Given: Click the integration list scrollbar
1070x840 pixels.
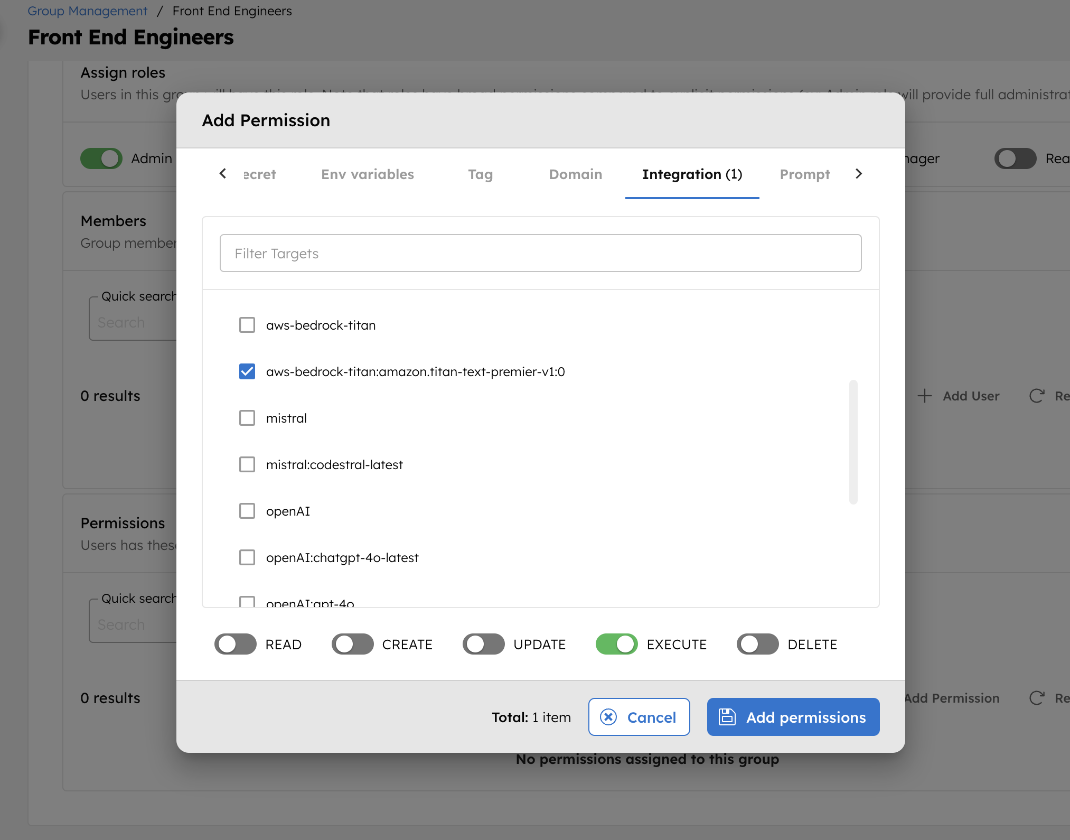Looking at the screenshot, I should tap(853, 442).
